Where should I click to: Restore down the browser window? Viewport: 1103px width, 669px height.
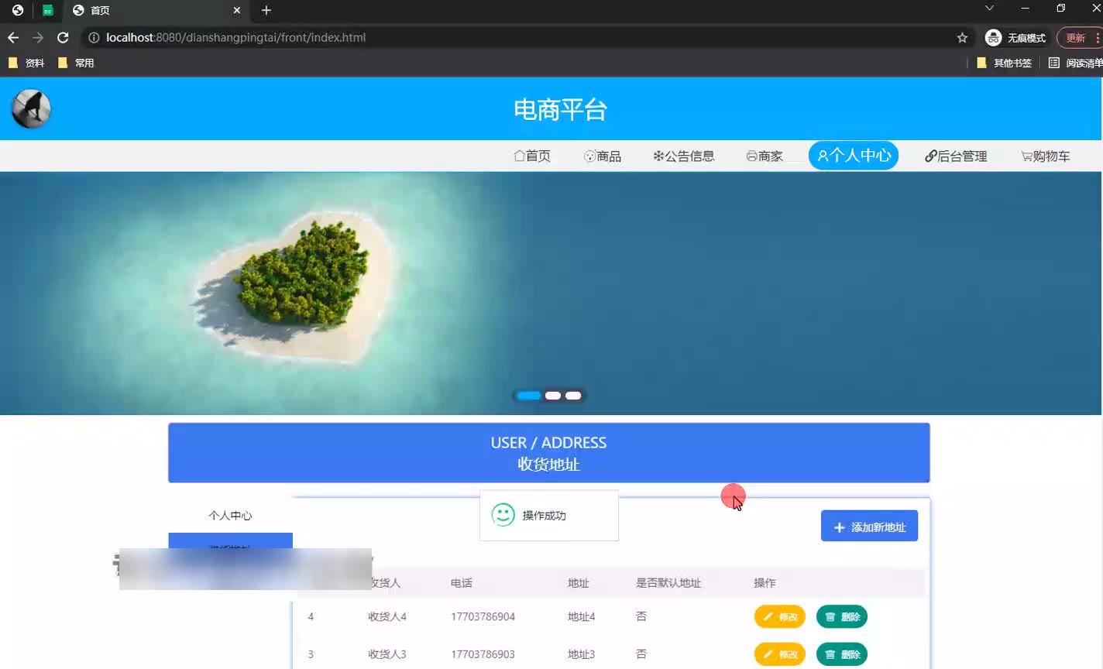point(1061,8)
